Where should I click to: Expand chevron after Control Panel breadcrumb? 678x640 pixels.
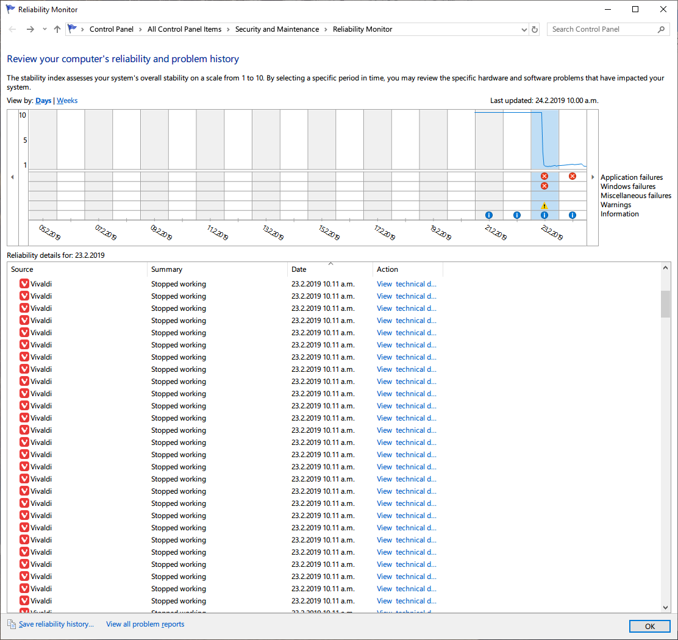(x=140, y=29)
